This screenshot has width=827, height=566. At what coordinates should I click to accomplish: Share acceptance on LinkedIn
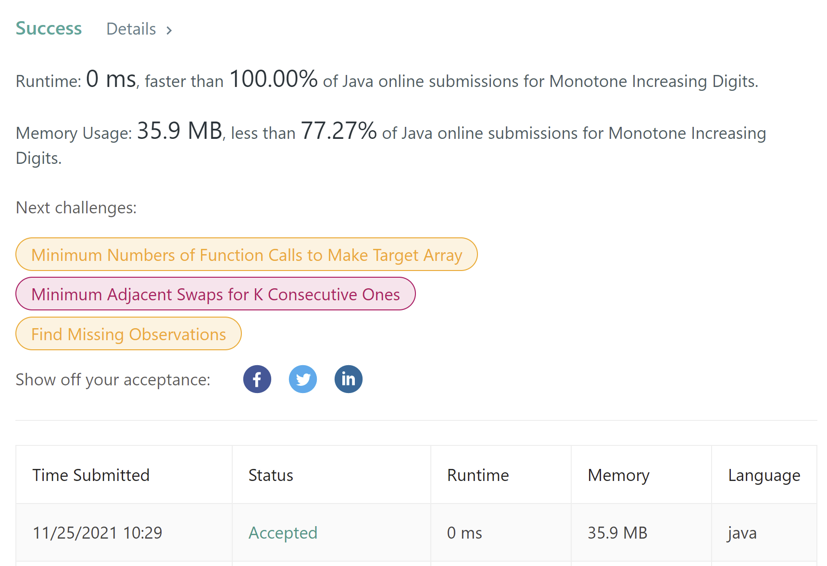(x=349, y=380)
